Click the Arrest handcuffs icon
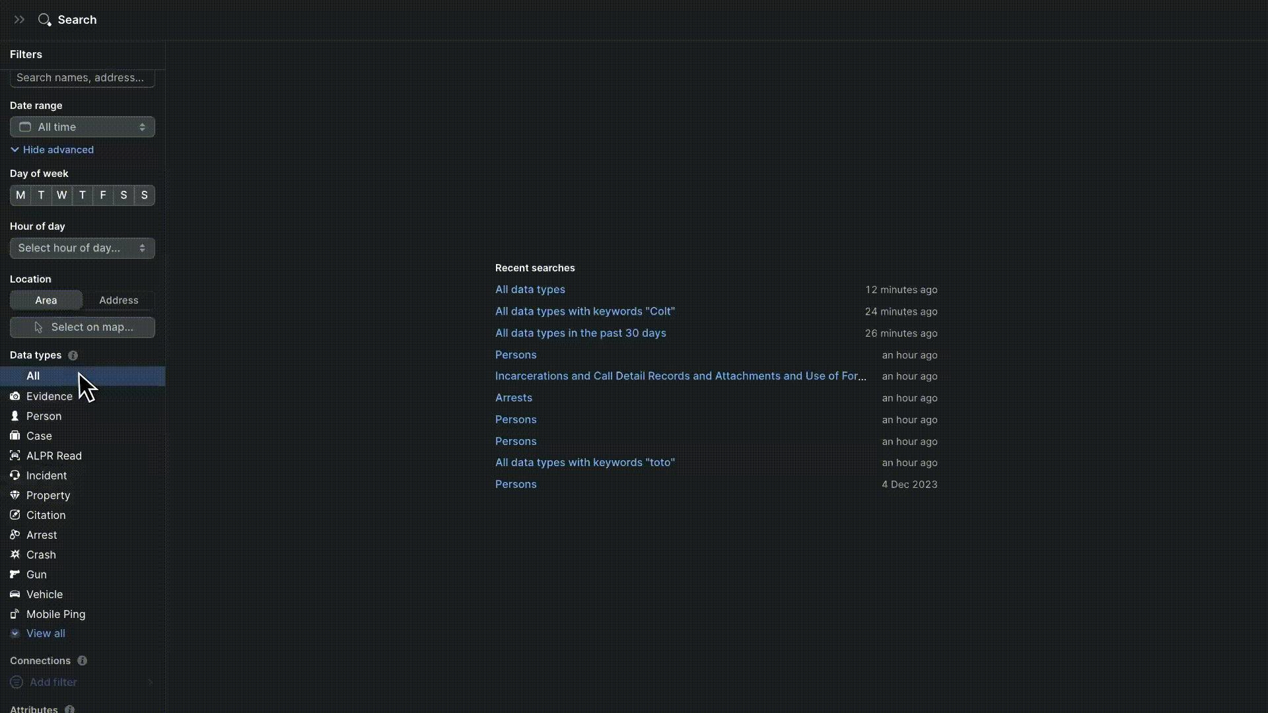This screenshot has width=1268, height=713. point(15,535)
